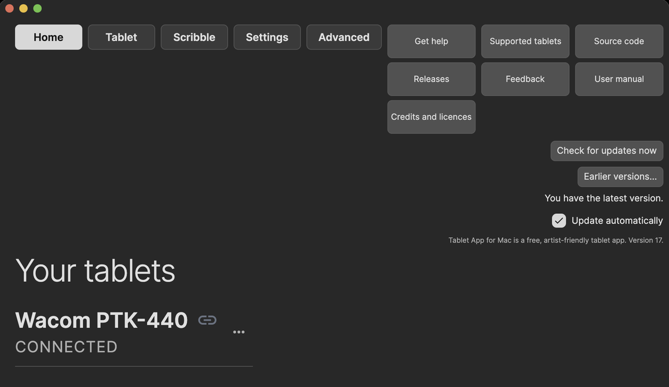Click the CONNECTED status text

coord(66,347)
